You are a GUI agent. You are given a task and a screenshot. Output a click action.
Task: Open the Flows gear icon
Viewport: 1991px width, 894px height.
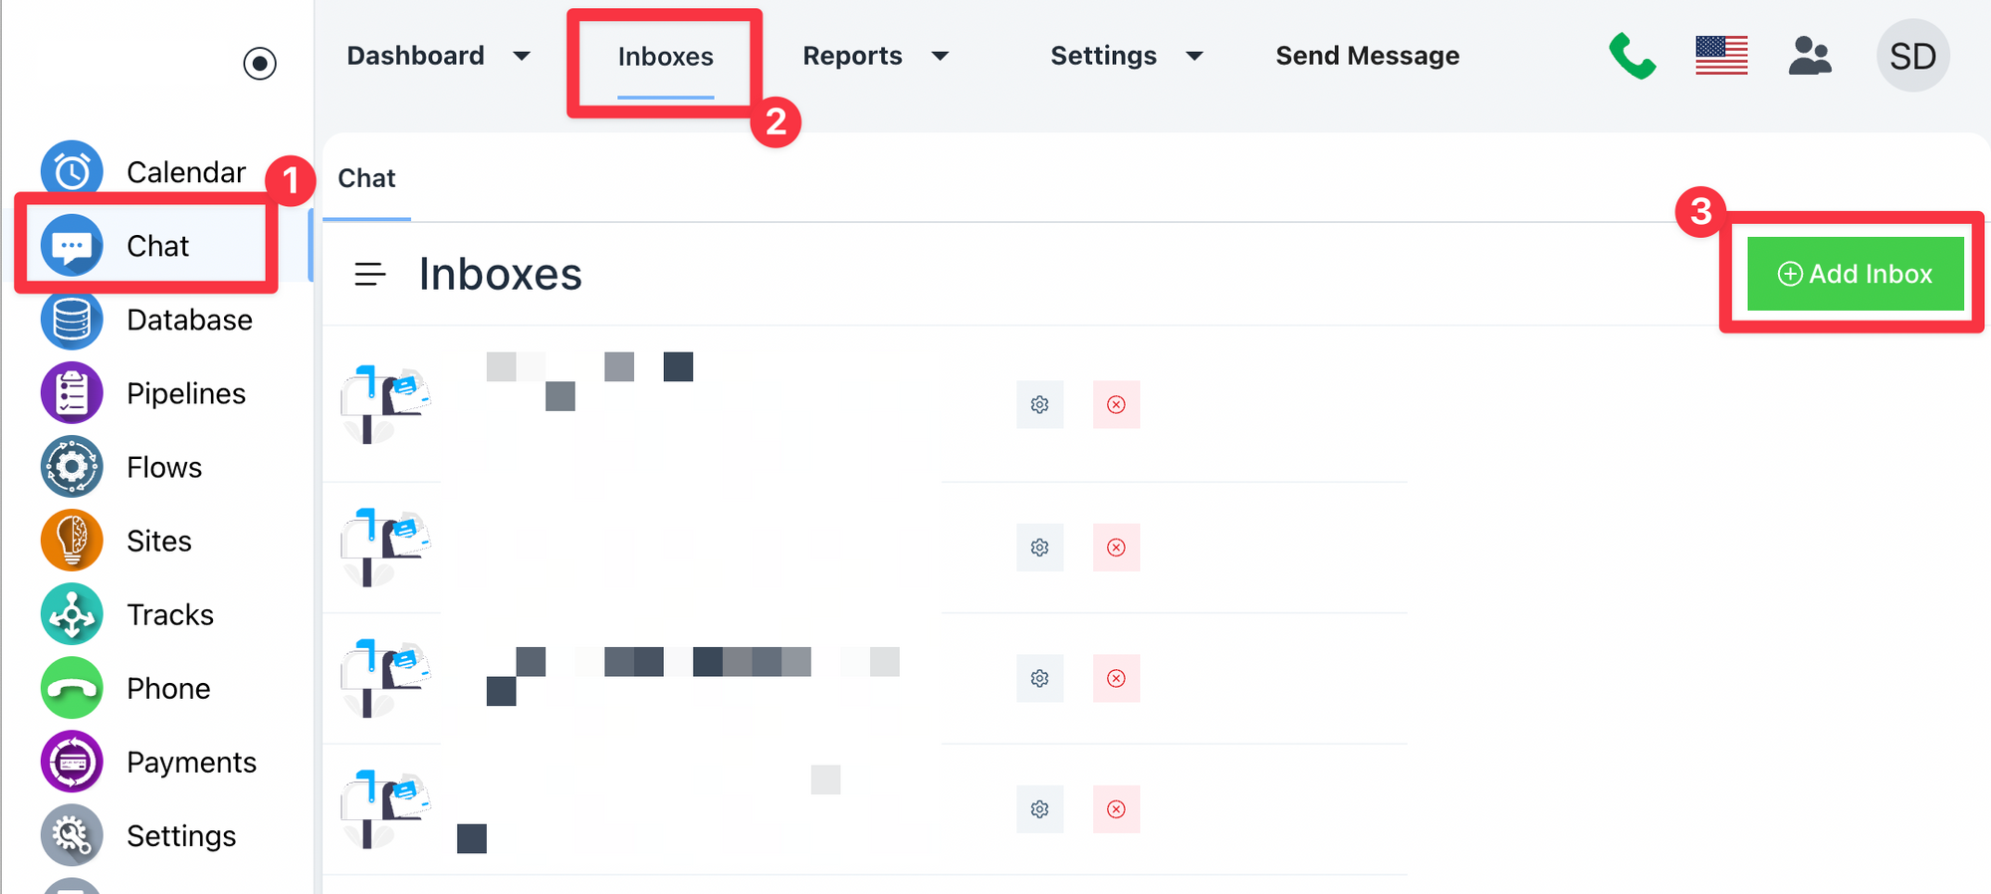click(72, 467)
